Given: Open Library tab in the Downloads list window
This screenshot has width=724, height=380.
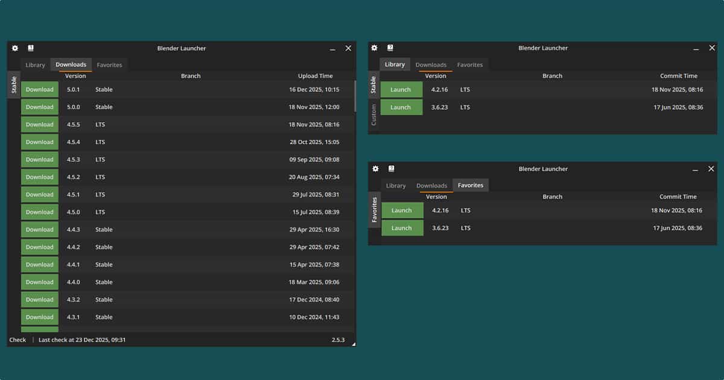Looking at the screenshot, I should 35,65.
